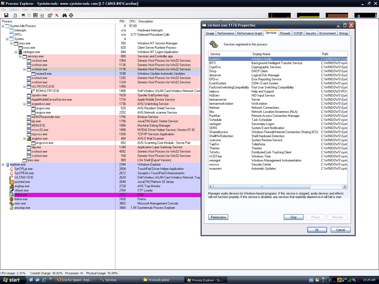Switch to the TCP/IP tab
The image size is (379, 284).
[298, 33]
